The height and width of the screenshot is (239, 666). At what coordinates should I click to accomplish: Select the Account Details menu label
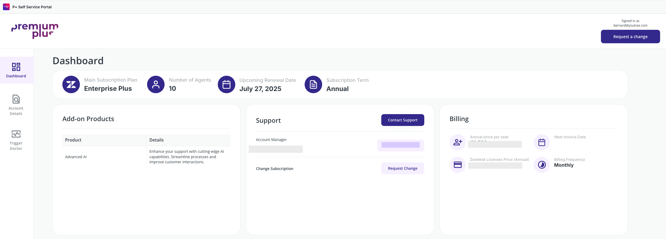click(16, 111)
